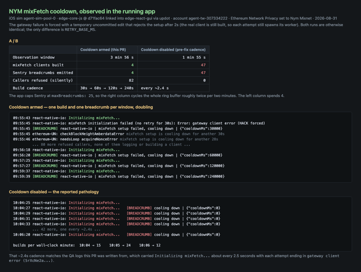
Task: Click the title 'NYM mixFetch cooldown, observed in the running app'
Action: 82,11
